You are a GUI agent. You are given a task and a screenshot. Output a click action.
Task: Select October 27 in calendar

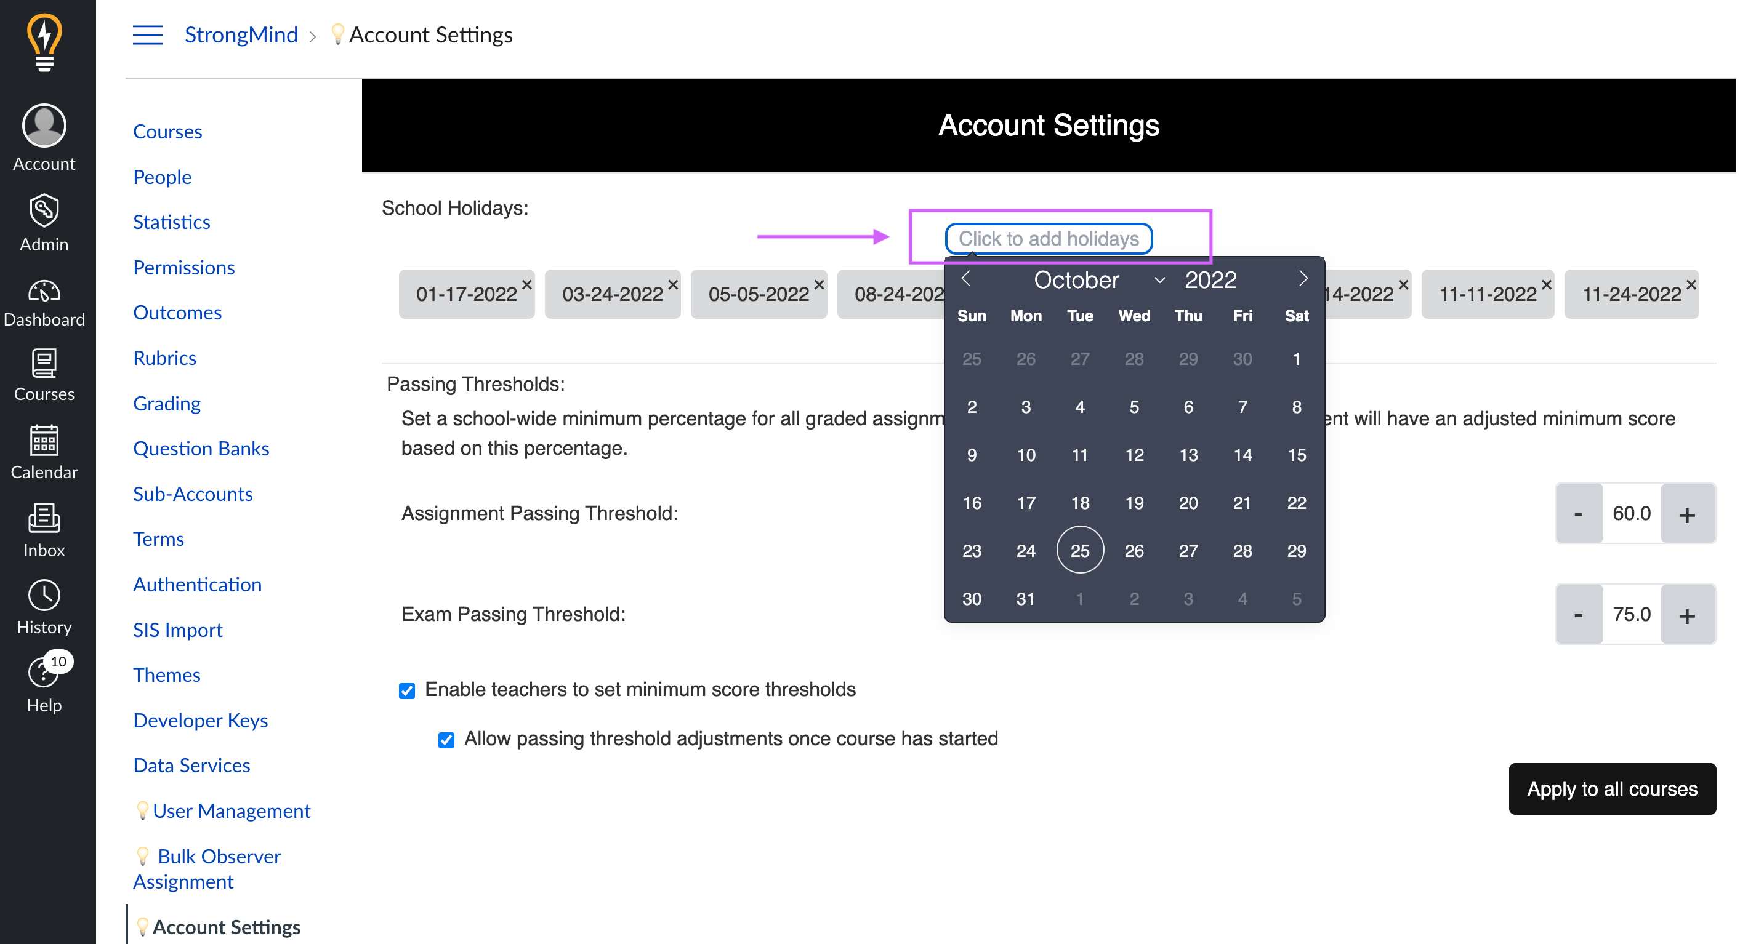click(1188, 550)
